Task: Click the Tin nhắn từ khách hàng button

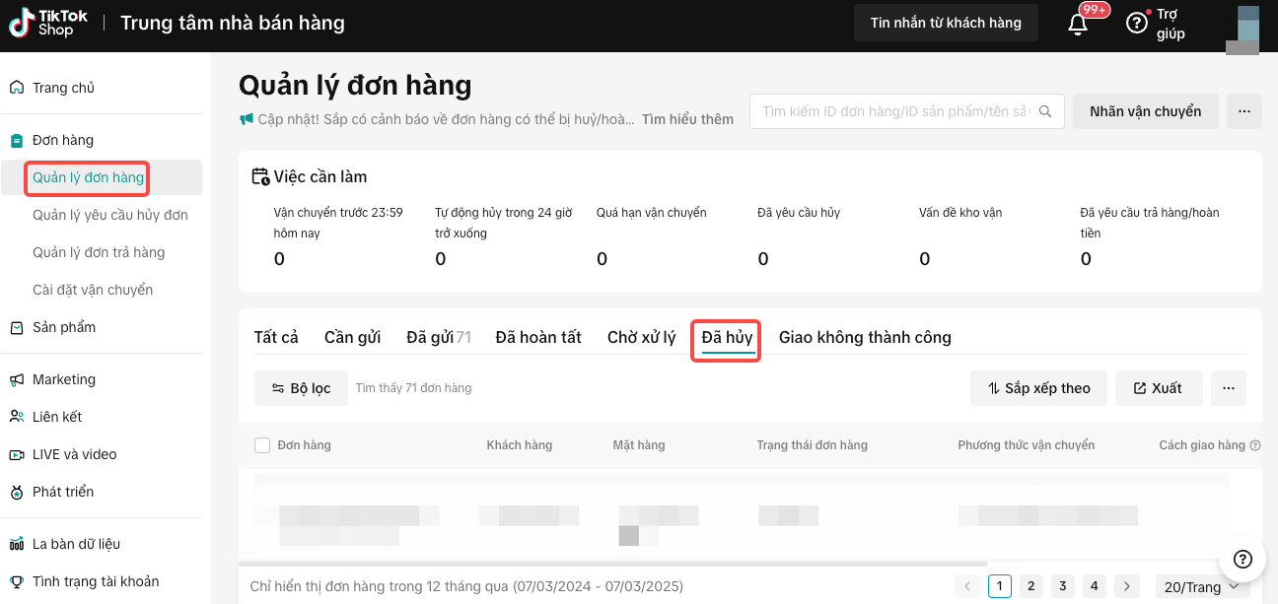Action: (x=946, y=22)
